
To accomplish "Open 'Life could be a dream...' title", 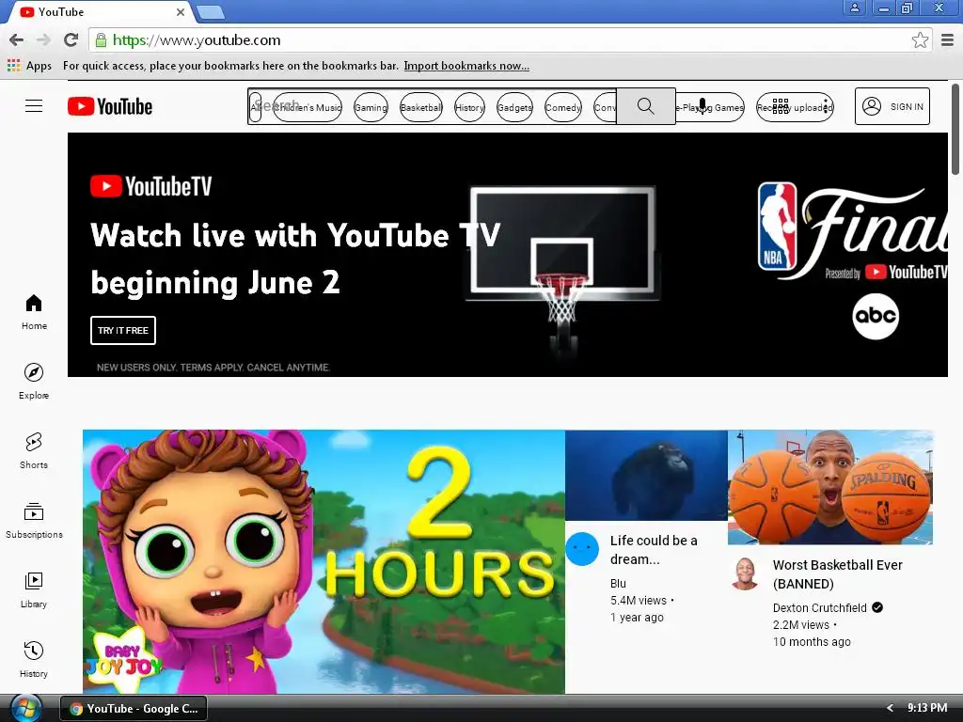I will click(x=654, y=549).
